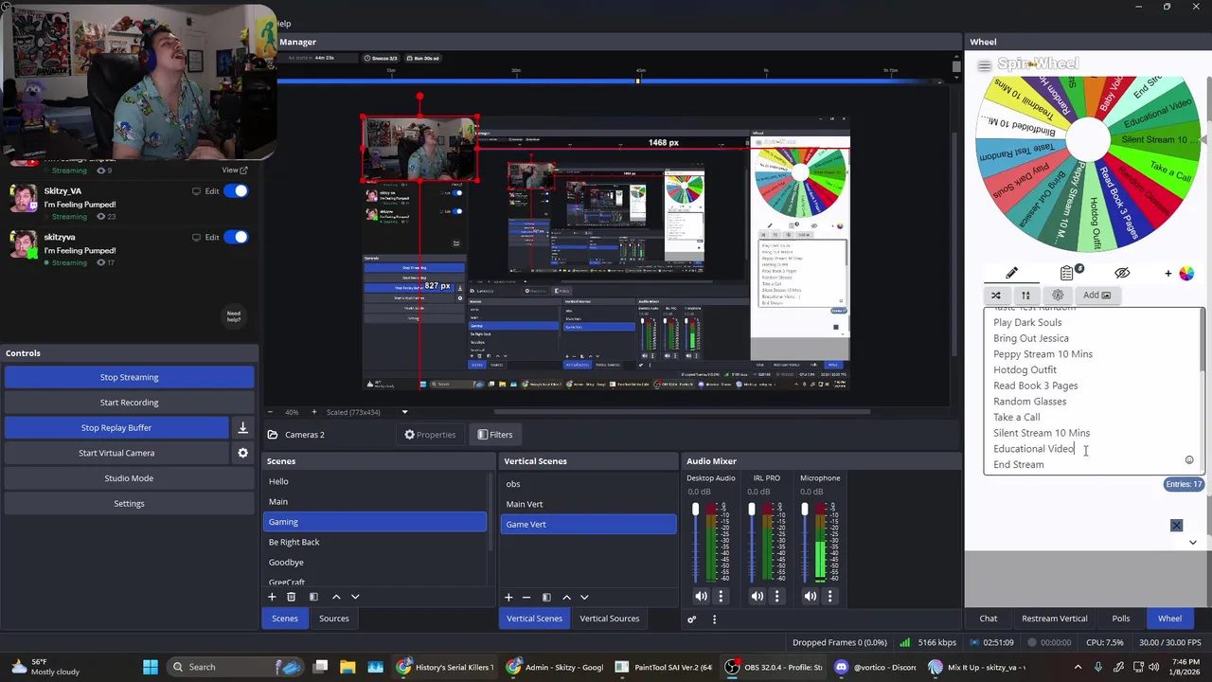Select Be Right Back scene
The height and width of the screenshot is (682, 1212).
pos(375,542)
